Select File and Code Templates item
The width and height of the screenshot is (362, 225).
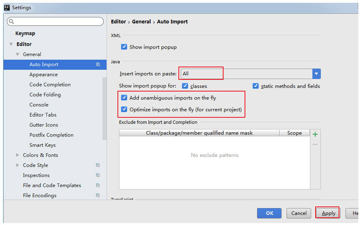52,185
